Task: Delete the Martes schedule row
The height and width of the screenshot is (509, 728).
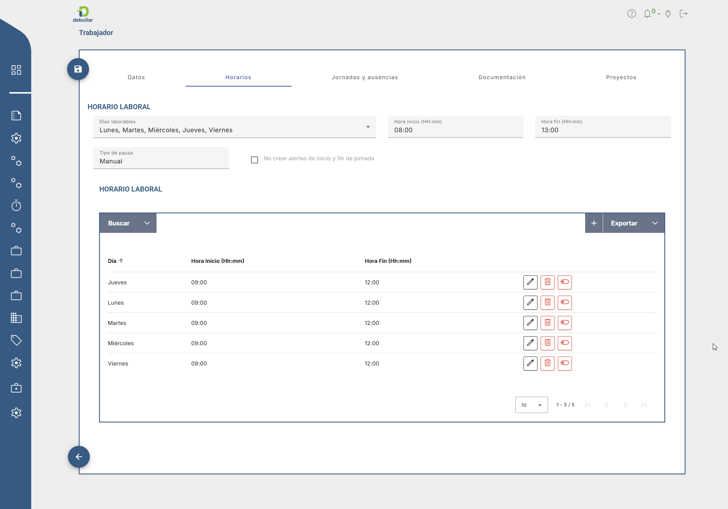Action: (x=547, y=323)
